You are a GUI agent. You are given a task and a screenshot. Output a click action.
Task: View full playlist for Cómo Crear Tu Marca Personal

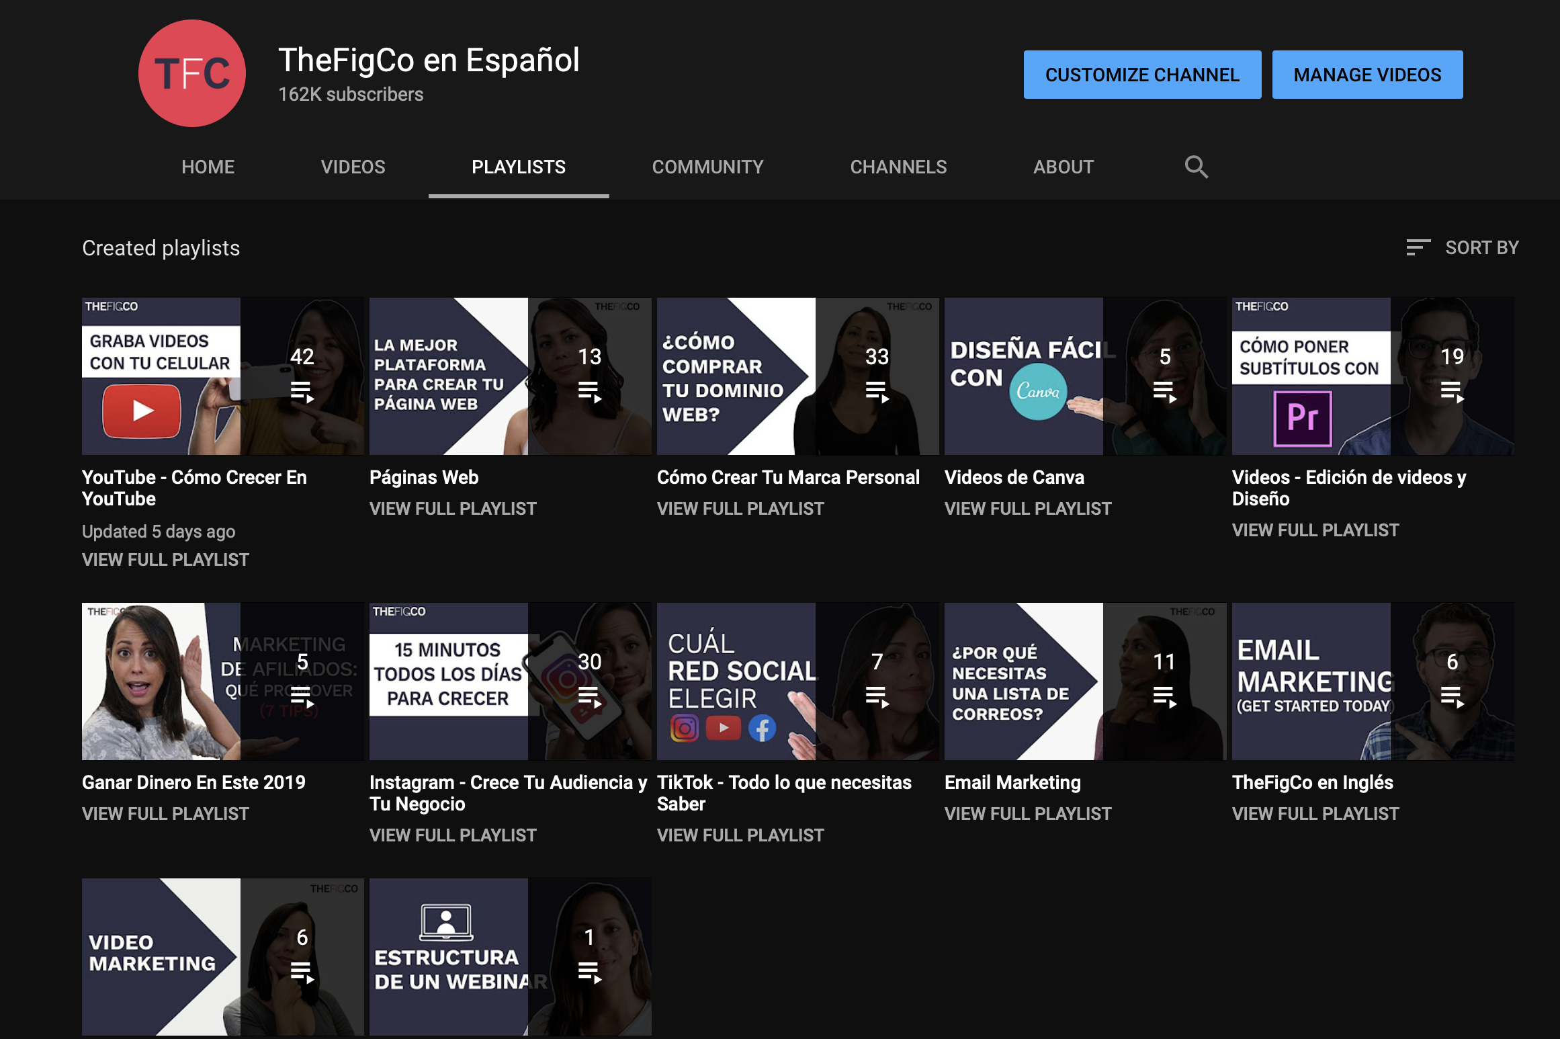740,509
